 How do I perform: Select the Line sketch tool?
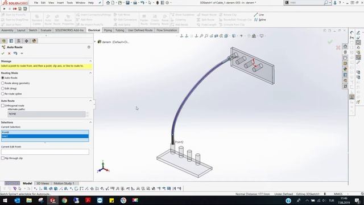click(259, 15)
